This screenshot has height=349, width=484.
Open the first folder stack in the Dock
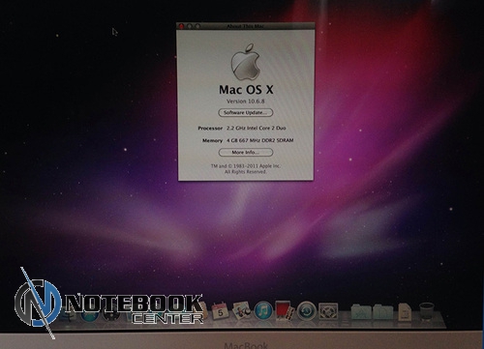361,311
